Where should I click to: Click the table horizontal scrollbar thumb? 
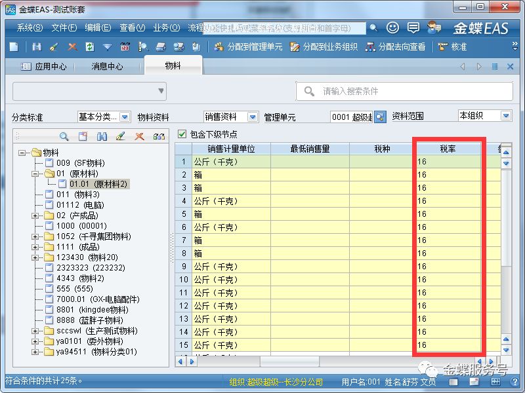(289, 362)
